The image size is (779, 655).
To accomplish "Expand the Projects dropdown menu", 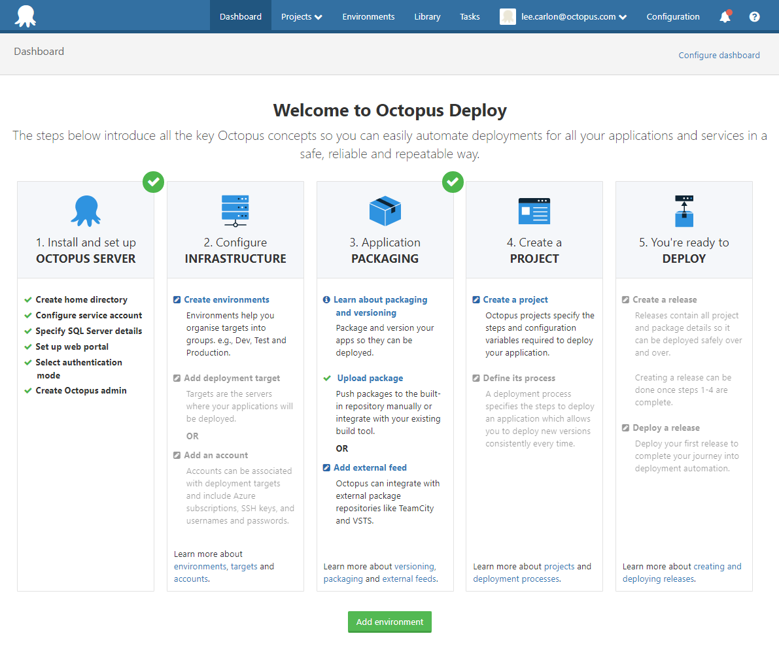I will (302, 16).
